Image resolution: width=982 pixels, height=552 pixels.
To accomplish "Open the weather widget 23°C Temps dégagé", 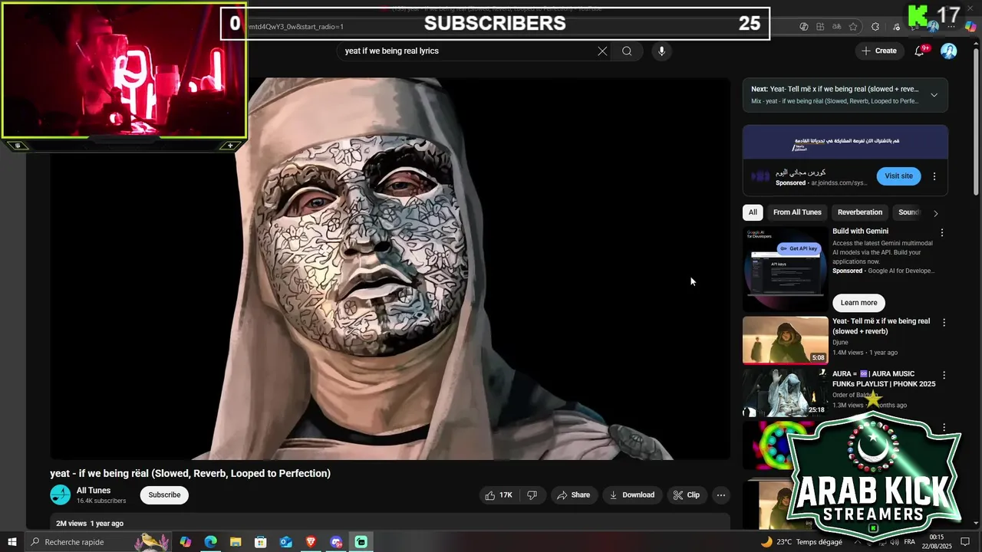I will click(x=801, y=542).
